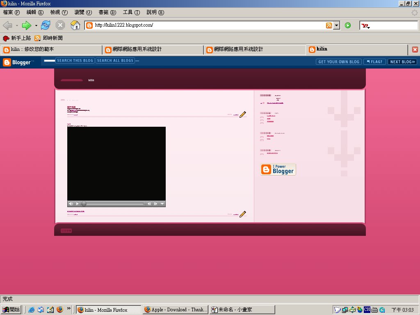Go forward using the green Forward arrow
Screen dimensions: 420x315
point(26,25)
